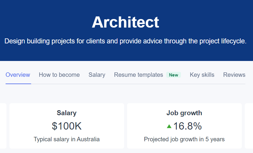Click Projected job growth in 5 years caption

tap(184, 139)
